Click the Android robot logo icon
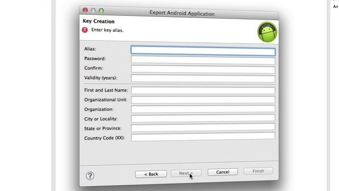Image resolution: width=339 pixels, height=191 pixels. point(267,32)
